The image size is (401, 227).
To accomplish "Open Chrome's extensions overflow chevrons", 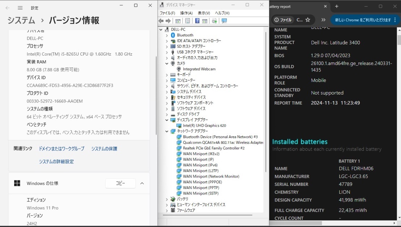I will [x=324, y=20].
